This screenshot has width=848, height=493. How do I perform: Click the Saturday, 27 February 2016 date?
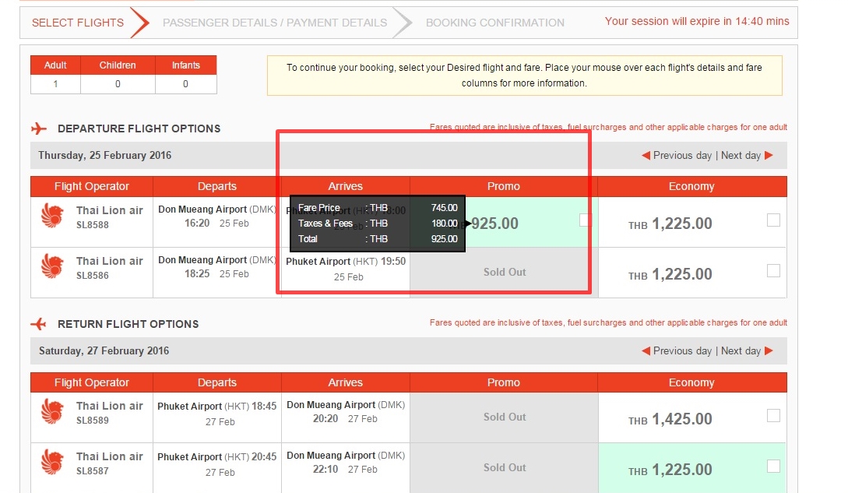(104, 350)
